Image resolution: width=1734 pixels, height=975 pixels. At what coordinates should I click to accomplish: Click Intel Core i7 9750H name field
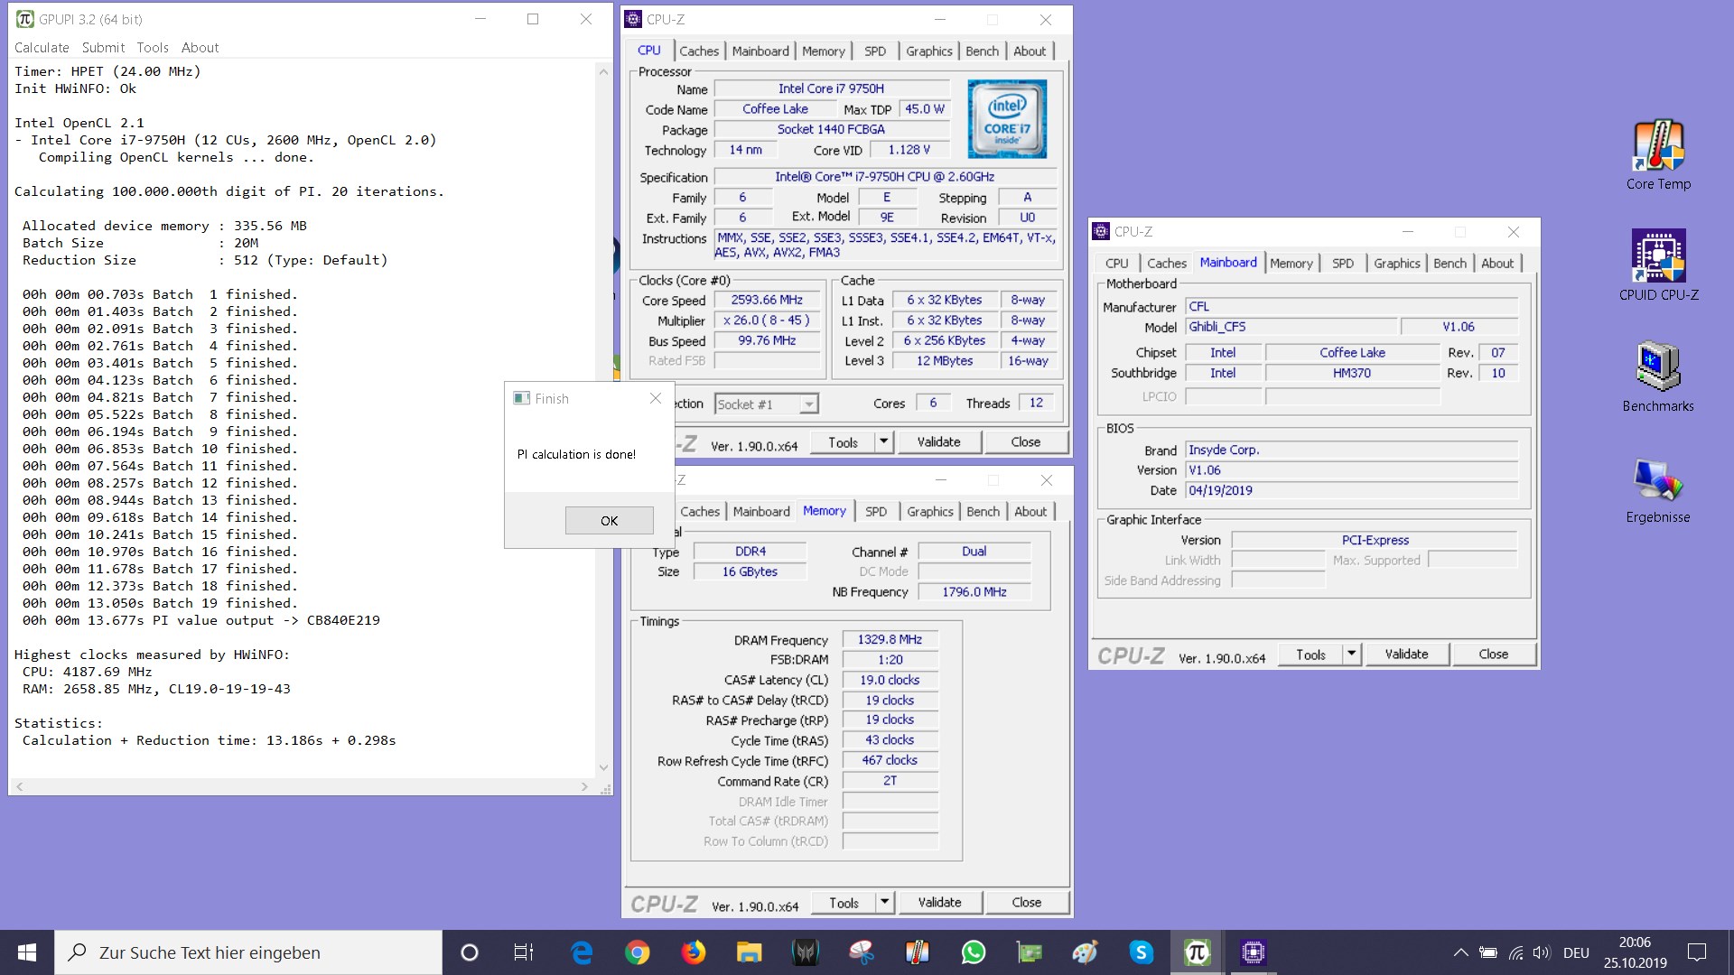832,88
